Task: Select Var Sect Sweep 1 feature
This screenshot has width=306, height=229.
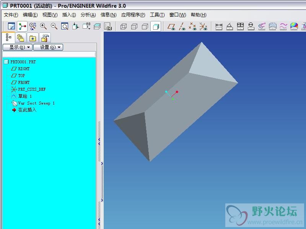Action: click(x=36, y=103)
